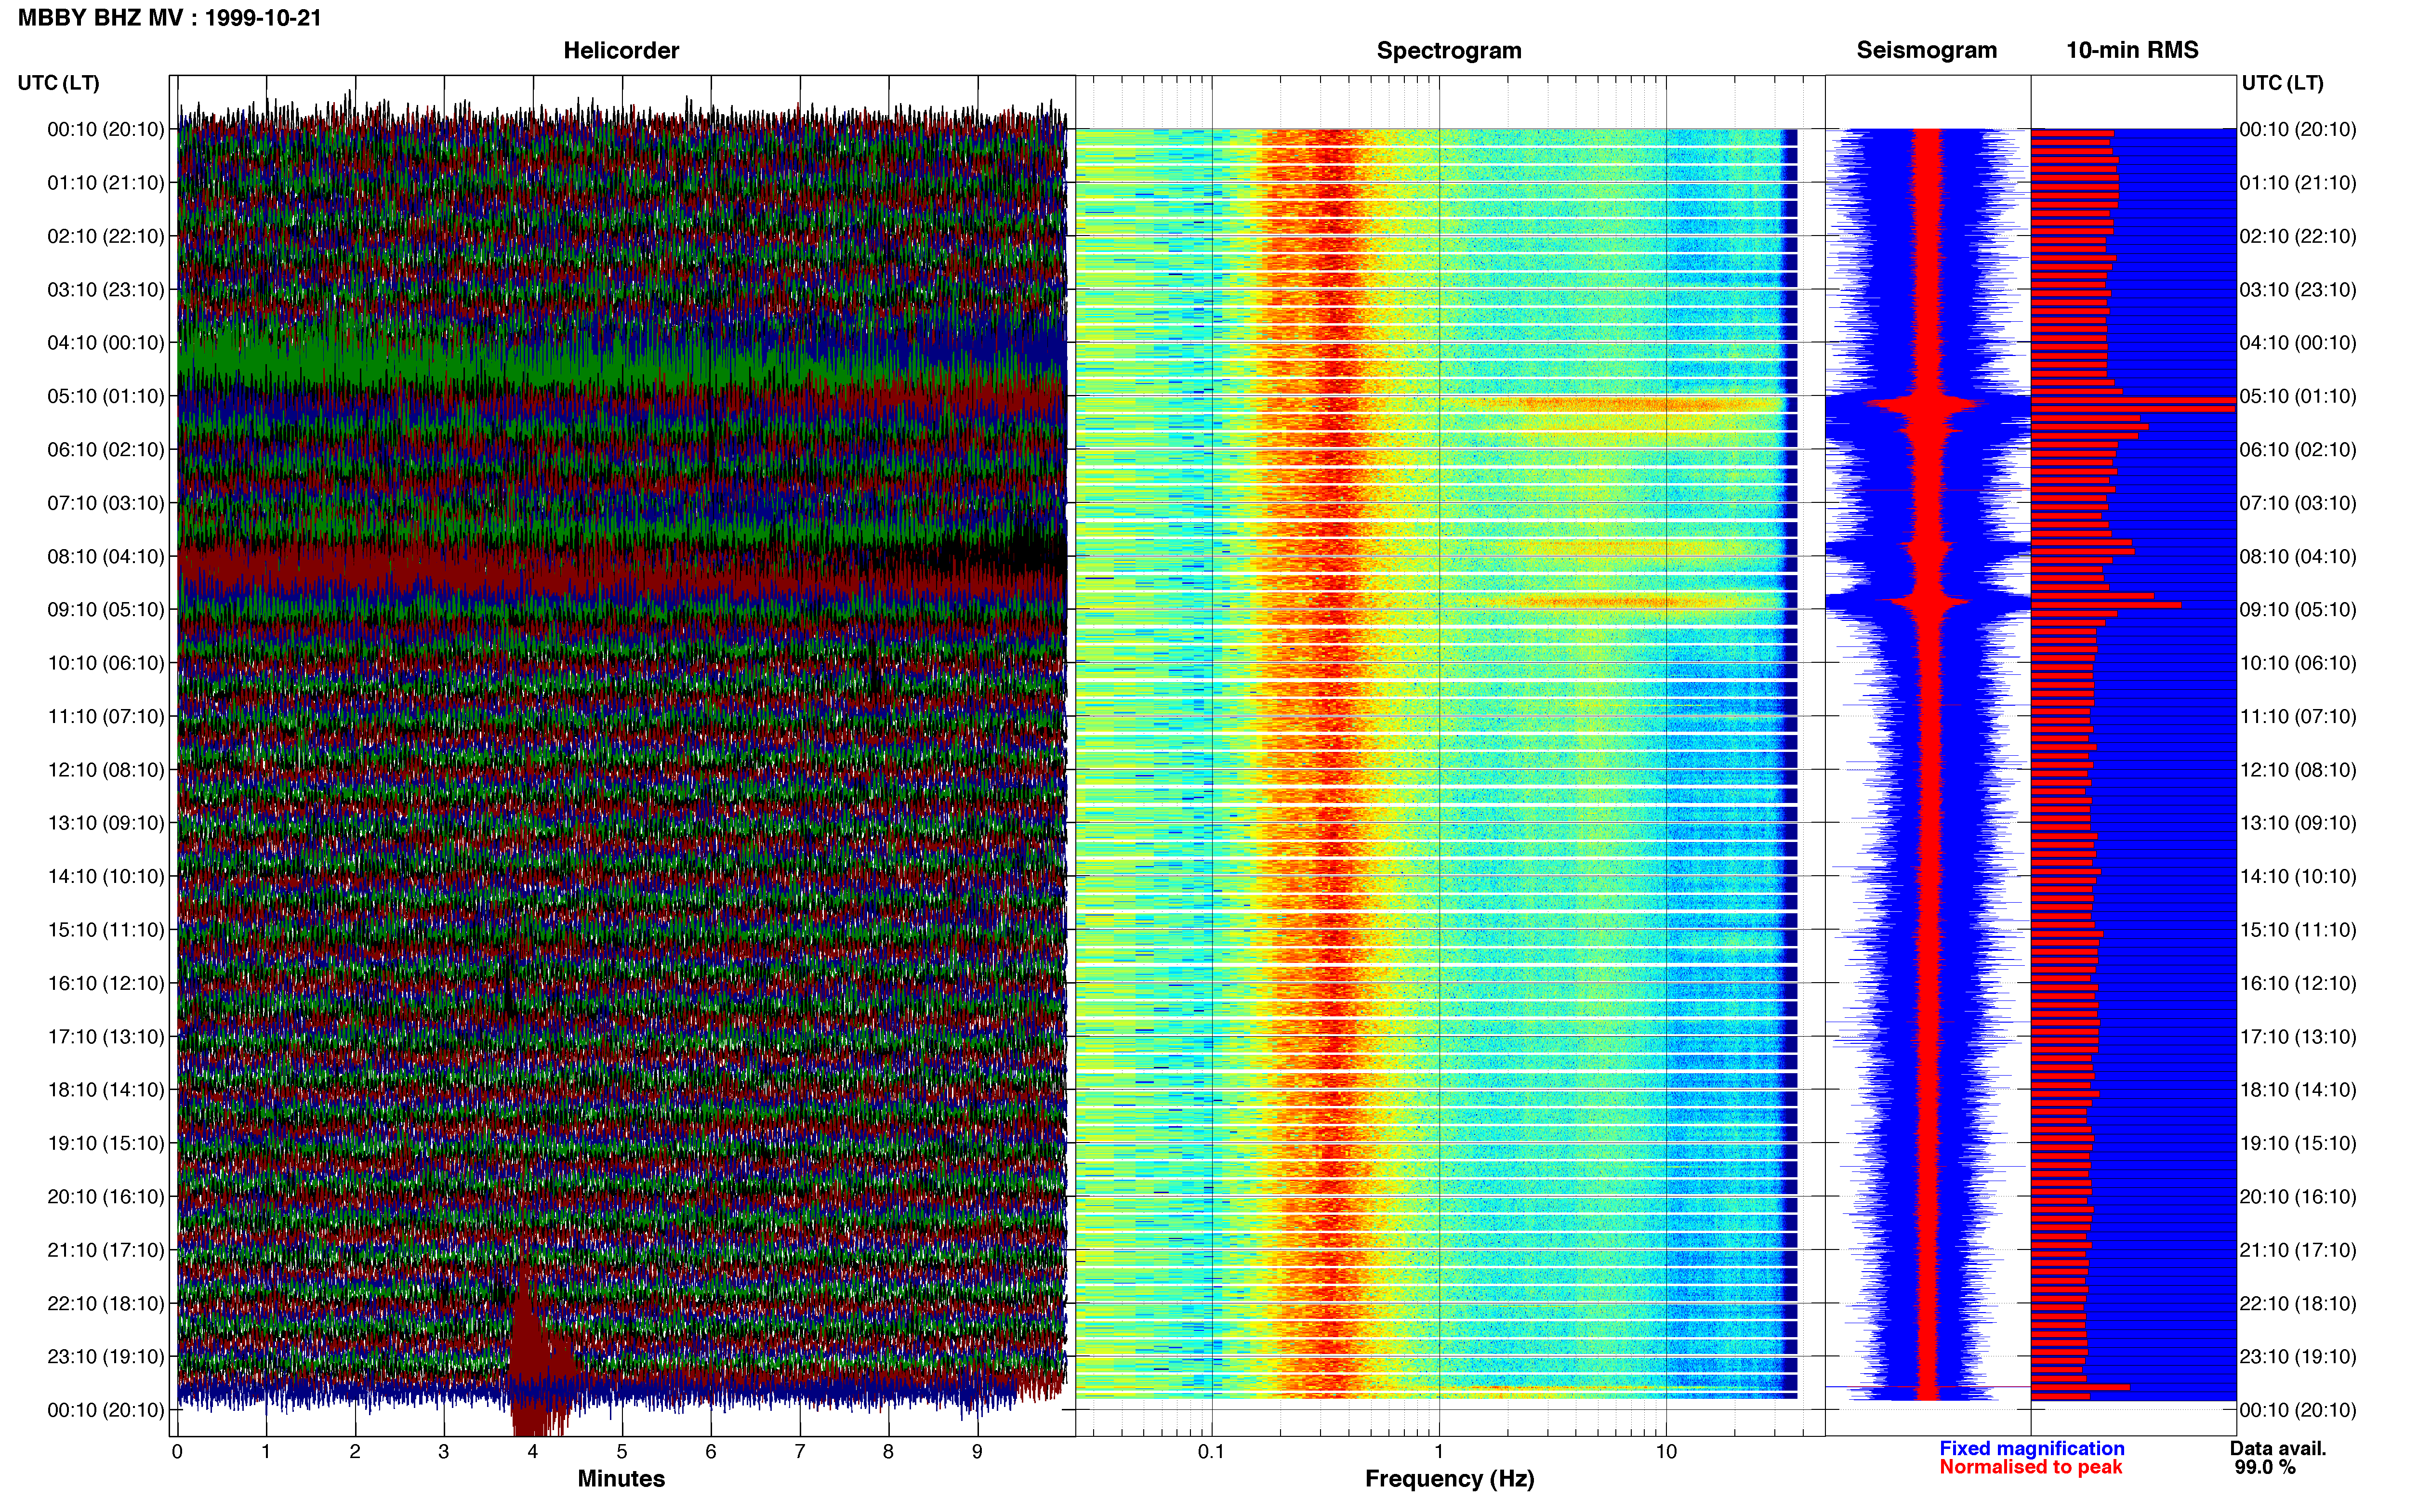Click right-side time label '09:10 (05:10)'
The width and height of the screenshot is (2418, 1512).
[x=2298, y=610]
